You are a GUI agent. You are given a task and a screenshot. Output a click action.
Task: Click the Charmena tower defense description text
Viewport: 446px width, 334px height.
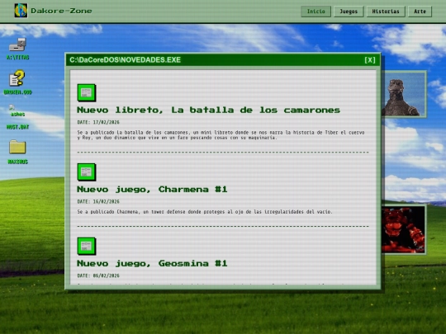pyautogui.click(x=205, y=212)
